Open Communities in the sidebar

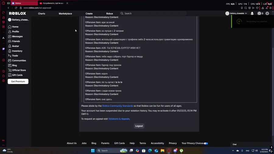(x=17, y=60)
